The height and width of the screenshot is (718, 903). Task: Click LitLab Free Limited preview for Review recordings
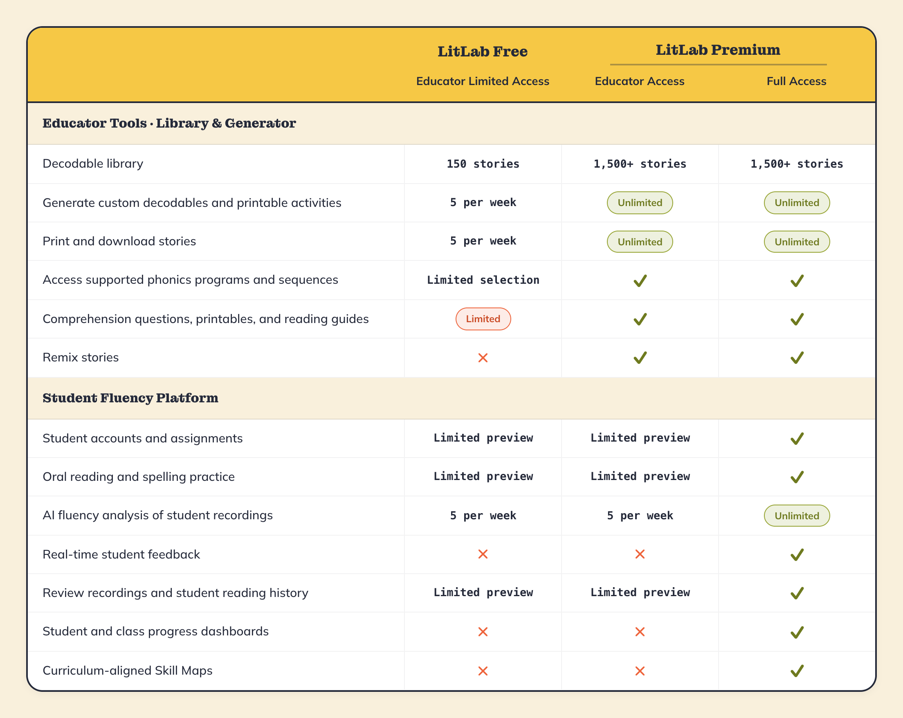[483, 592]
